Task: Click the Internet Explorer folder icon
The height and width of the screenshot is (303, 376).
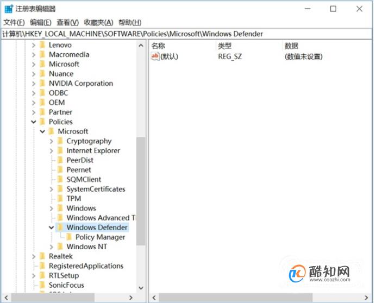Action: 60,150
